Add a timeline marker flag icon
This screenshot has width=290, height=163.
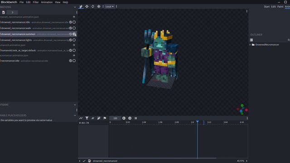tap(105, 118)
